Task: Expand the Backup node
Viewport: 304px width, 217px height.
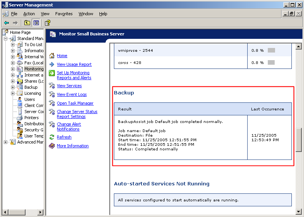Action: click(x=13, y=87)
